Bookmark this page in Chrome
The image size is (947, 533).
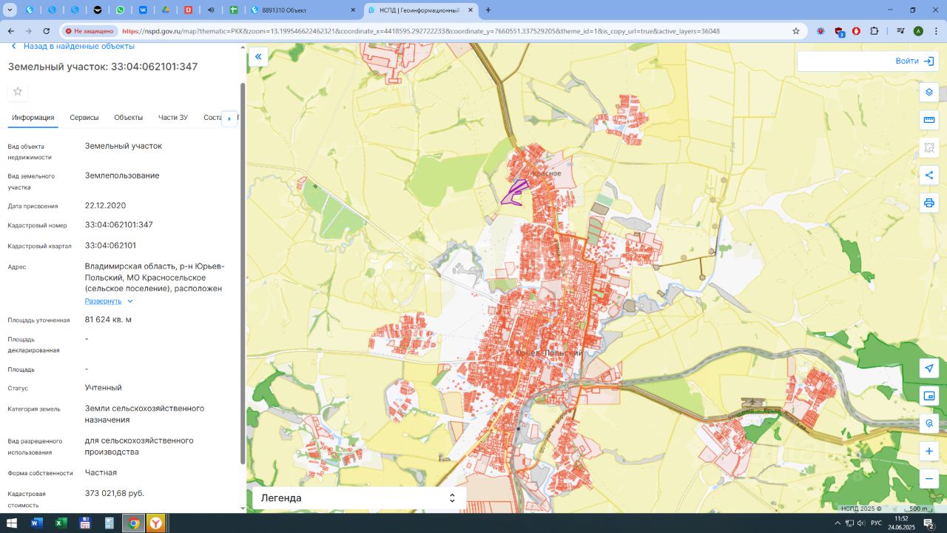[796, 31]
